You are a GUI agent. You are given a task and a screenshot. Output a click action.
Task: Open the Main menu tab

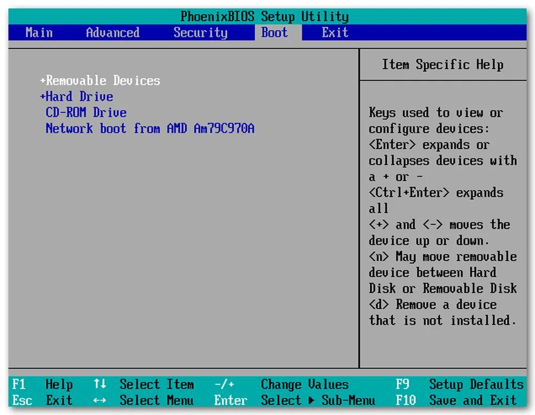tap(39, 33)
